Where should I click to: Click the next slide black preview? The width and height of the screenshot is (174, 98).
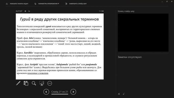coord(143,33)
